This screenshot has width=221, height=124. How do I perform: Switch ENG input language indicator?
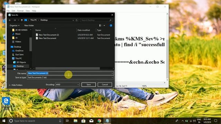click(x=199, y=121)
